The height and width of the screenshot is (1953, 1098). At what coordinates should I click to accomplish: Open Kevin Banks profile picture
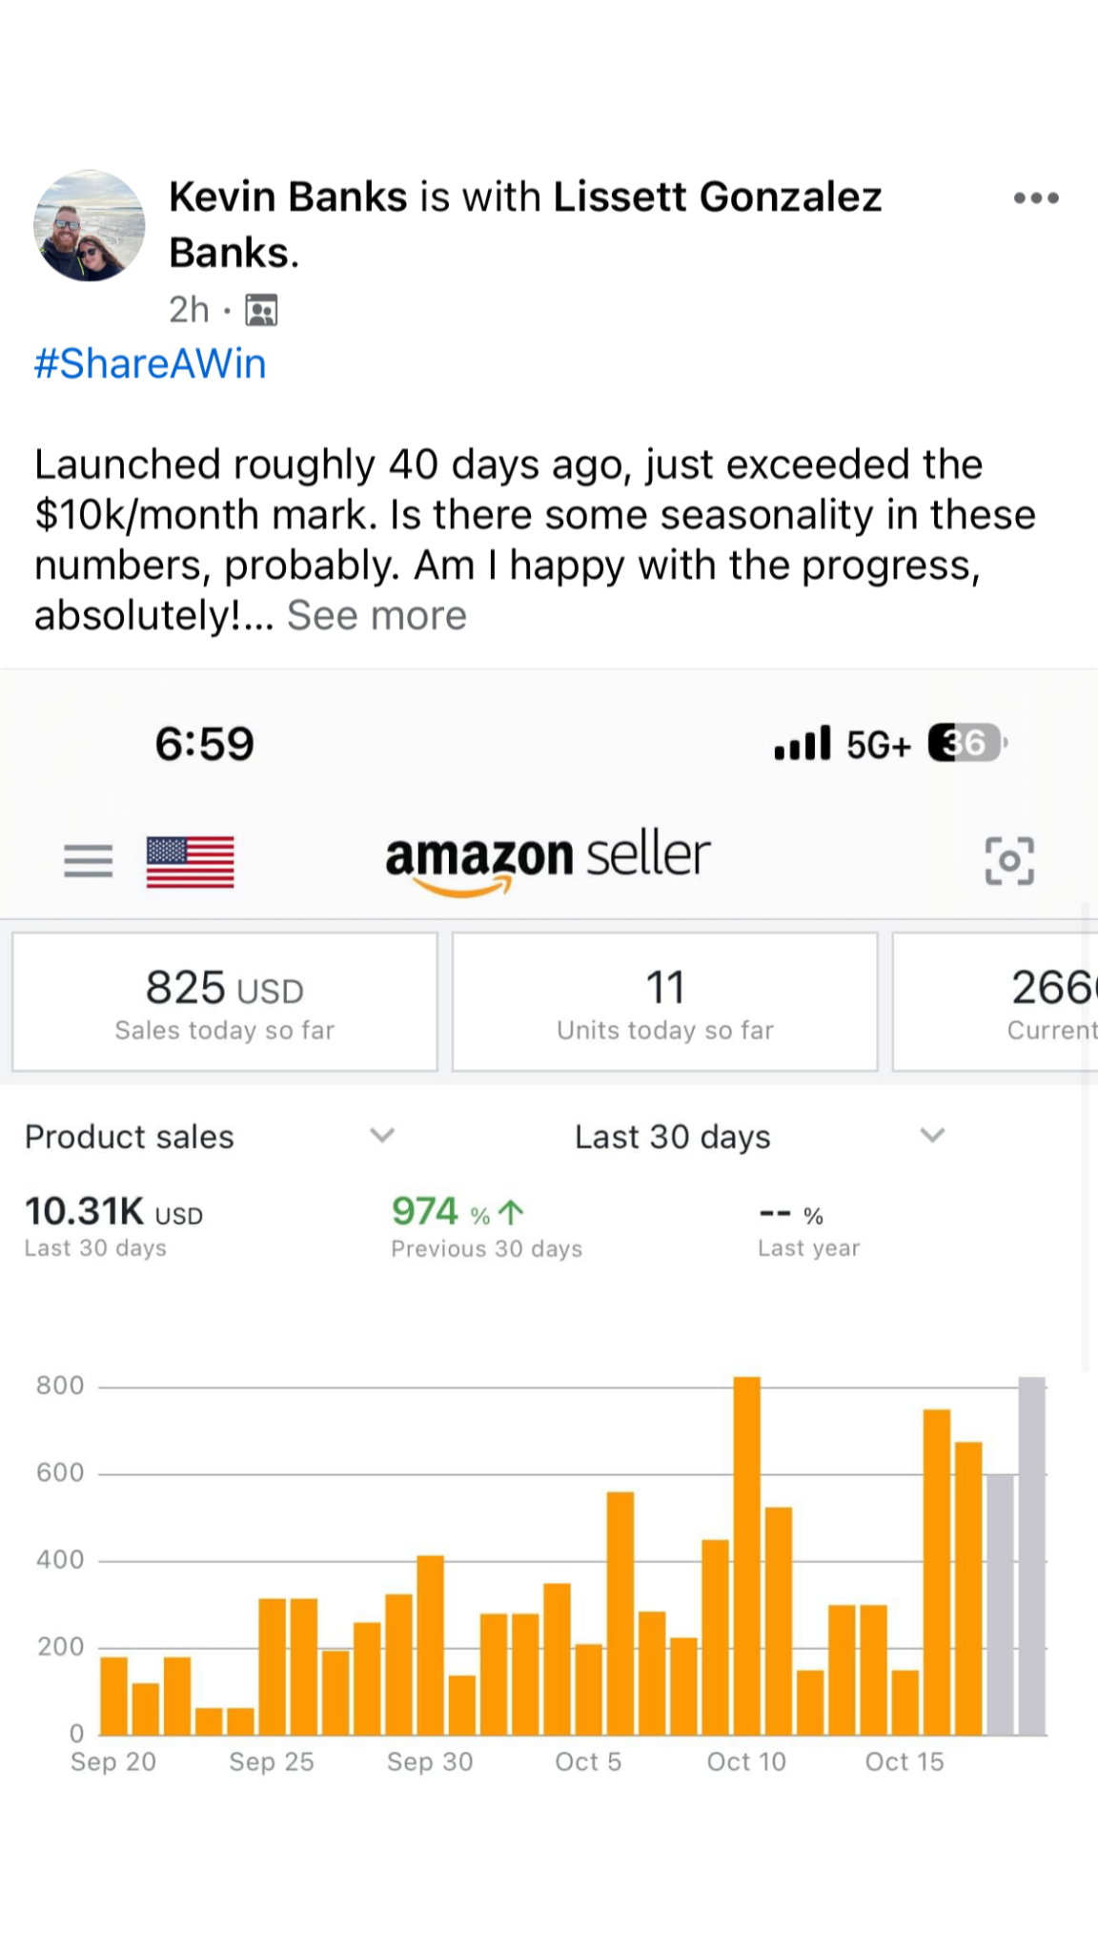click(x=90, y=226)
